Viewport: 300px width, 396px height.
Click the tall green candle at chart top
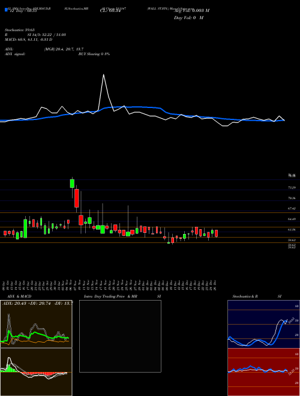point(72,184)
